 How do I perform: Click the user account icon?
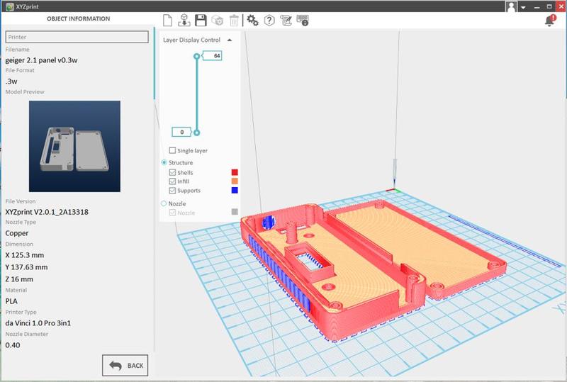click(x=512, y=6)
